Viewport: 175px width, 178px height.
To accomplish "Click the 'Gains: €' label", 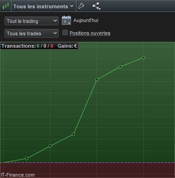I will pyautogui.click(x=67, y=46).
